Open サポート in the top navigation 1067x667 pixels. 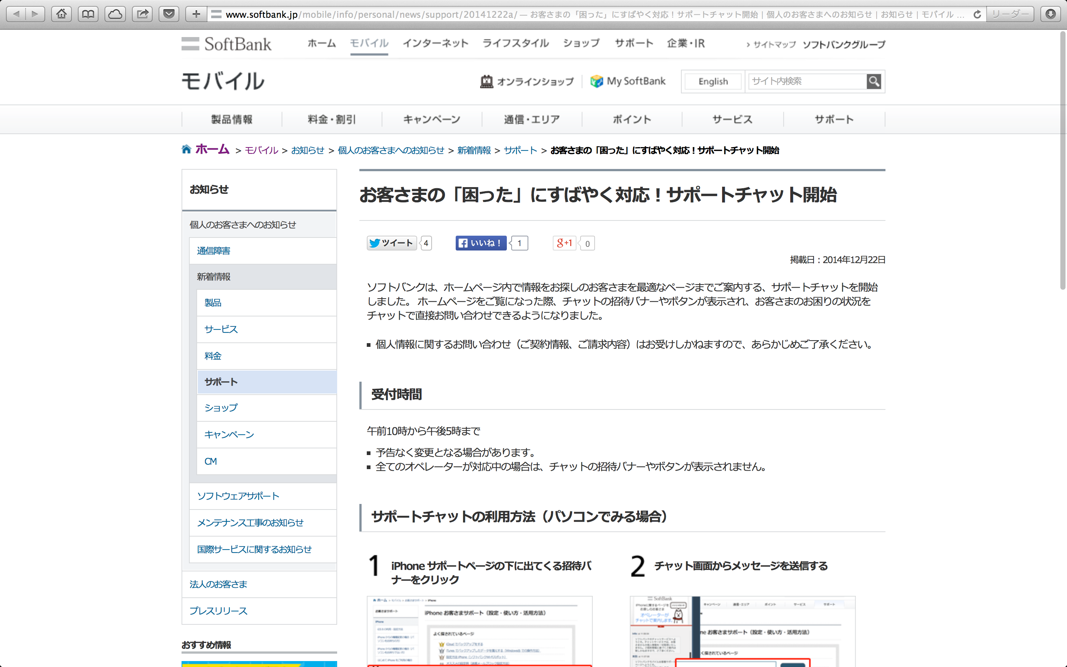(x=634, y=43)
